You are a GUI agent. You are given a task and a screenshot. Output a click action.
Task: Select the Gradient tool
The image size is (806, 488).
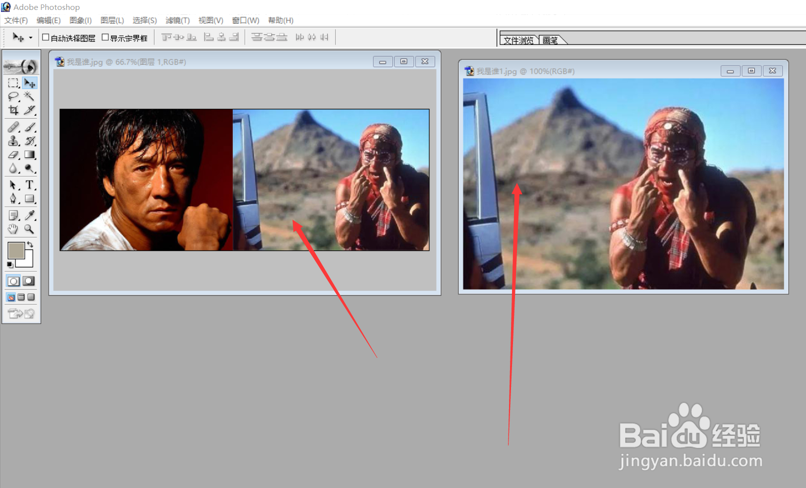point(30,155)
